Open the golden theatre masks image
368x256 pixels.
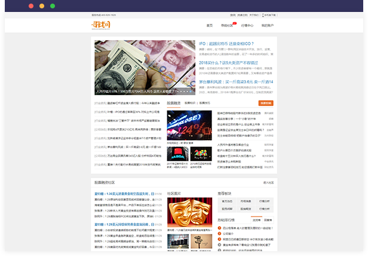tap(189, 212)
